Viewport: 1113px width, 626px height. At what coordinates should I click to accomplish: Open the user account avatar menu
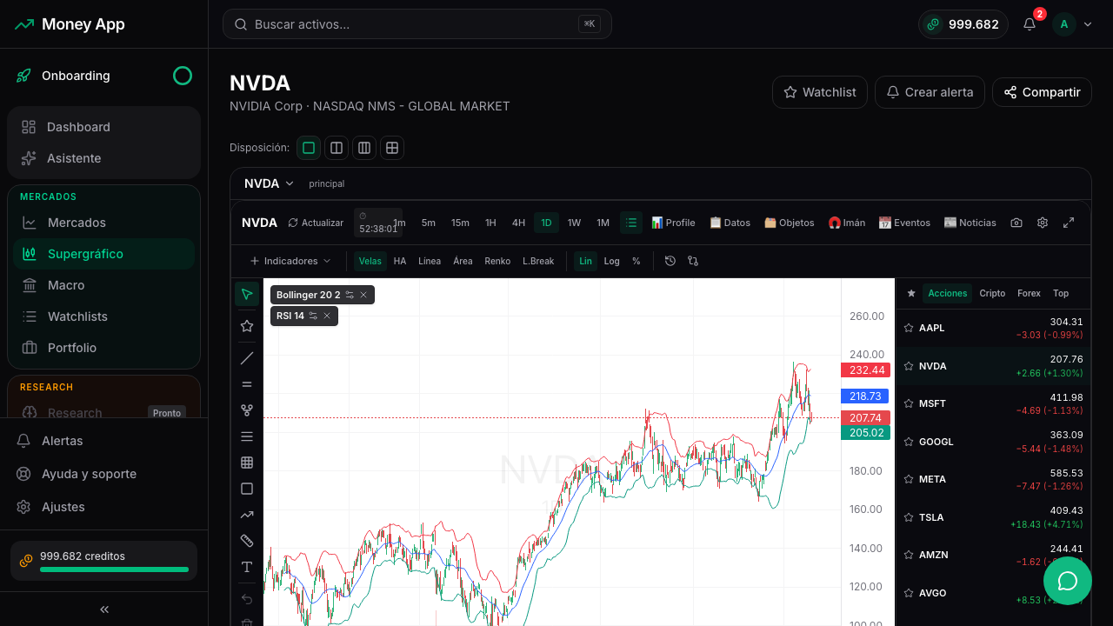pyautogui.click(x=1073, y=24)
